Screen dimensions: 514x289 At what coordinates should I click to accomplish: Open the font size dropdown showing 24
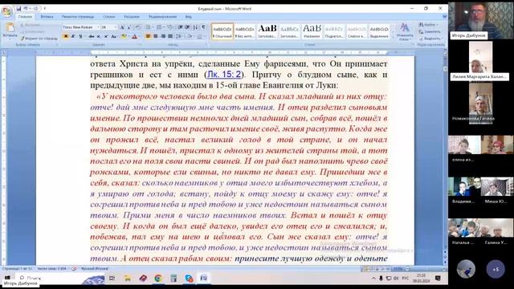(109, 27)
